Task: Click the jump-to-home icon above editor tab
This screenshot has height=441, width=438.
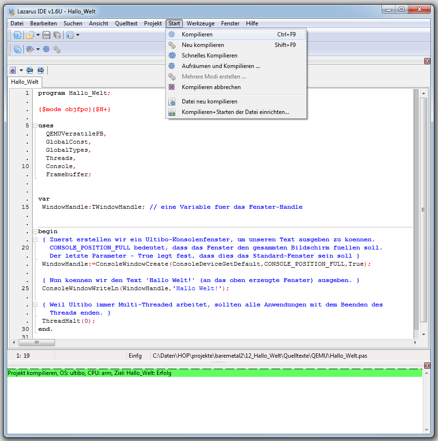Action: [x=13, y=70]
